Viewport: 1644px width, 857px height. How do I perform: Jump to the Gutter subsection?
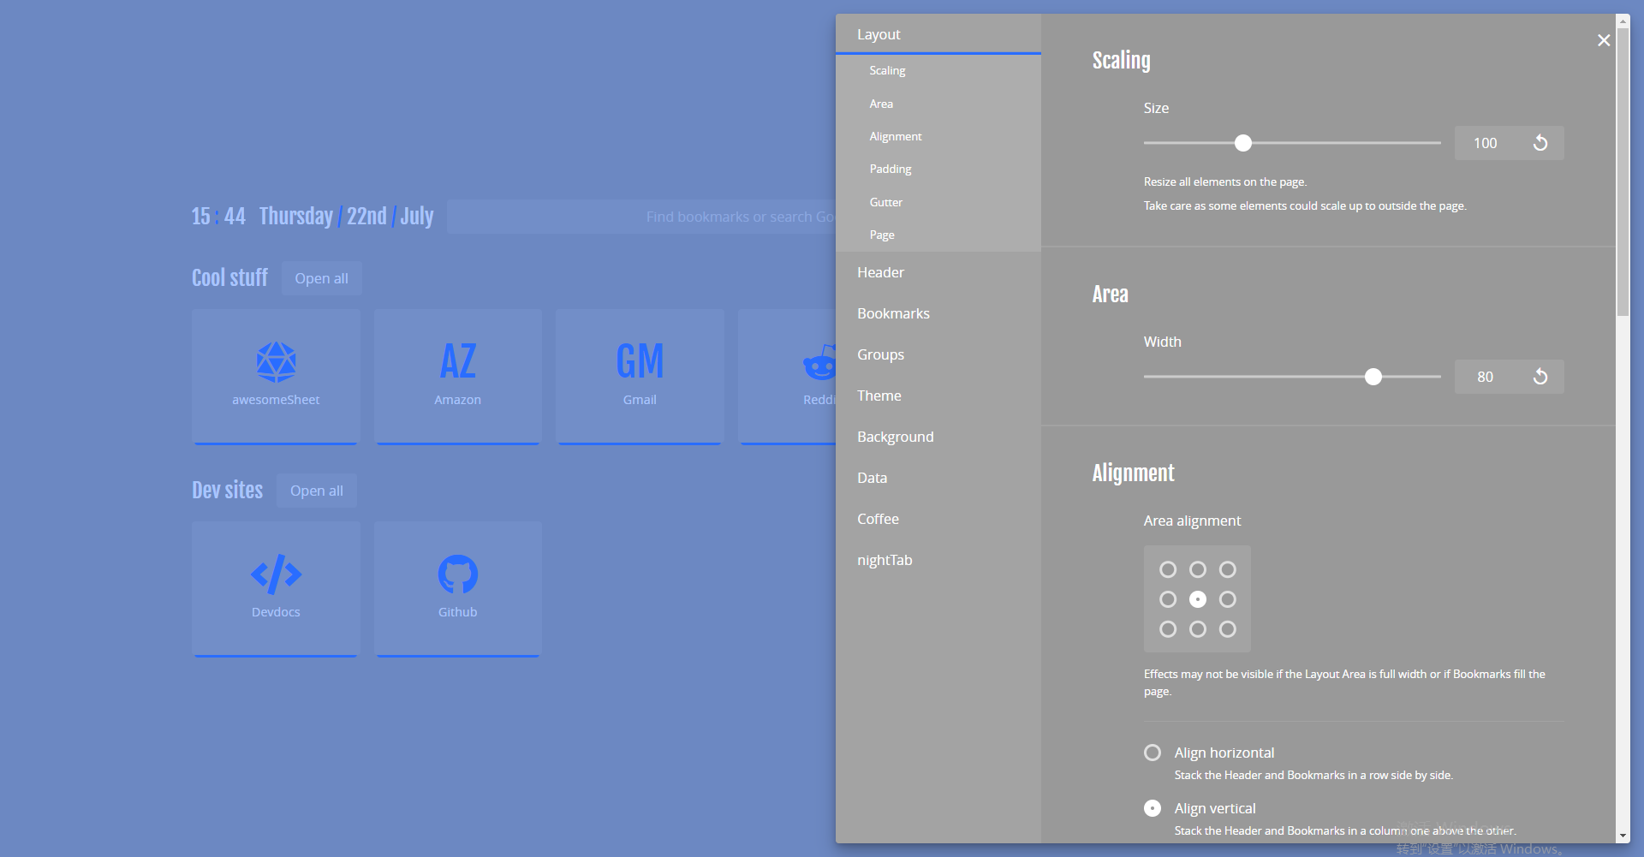(938, 202)
